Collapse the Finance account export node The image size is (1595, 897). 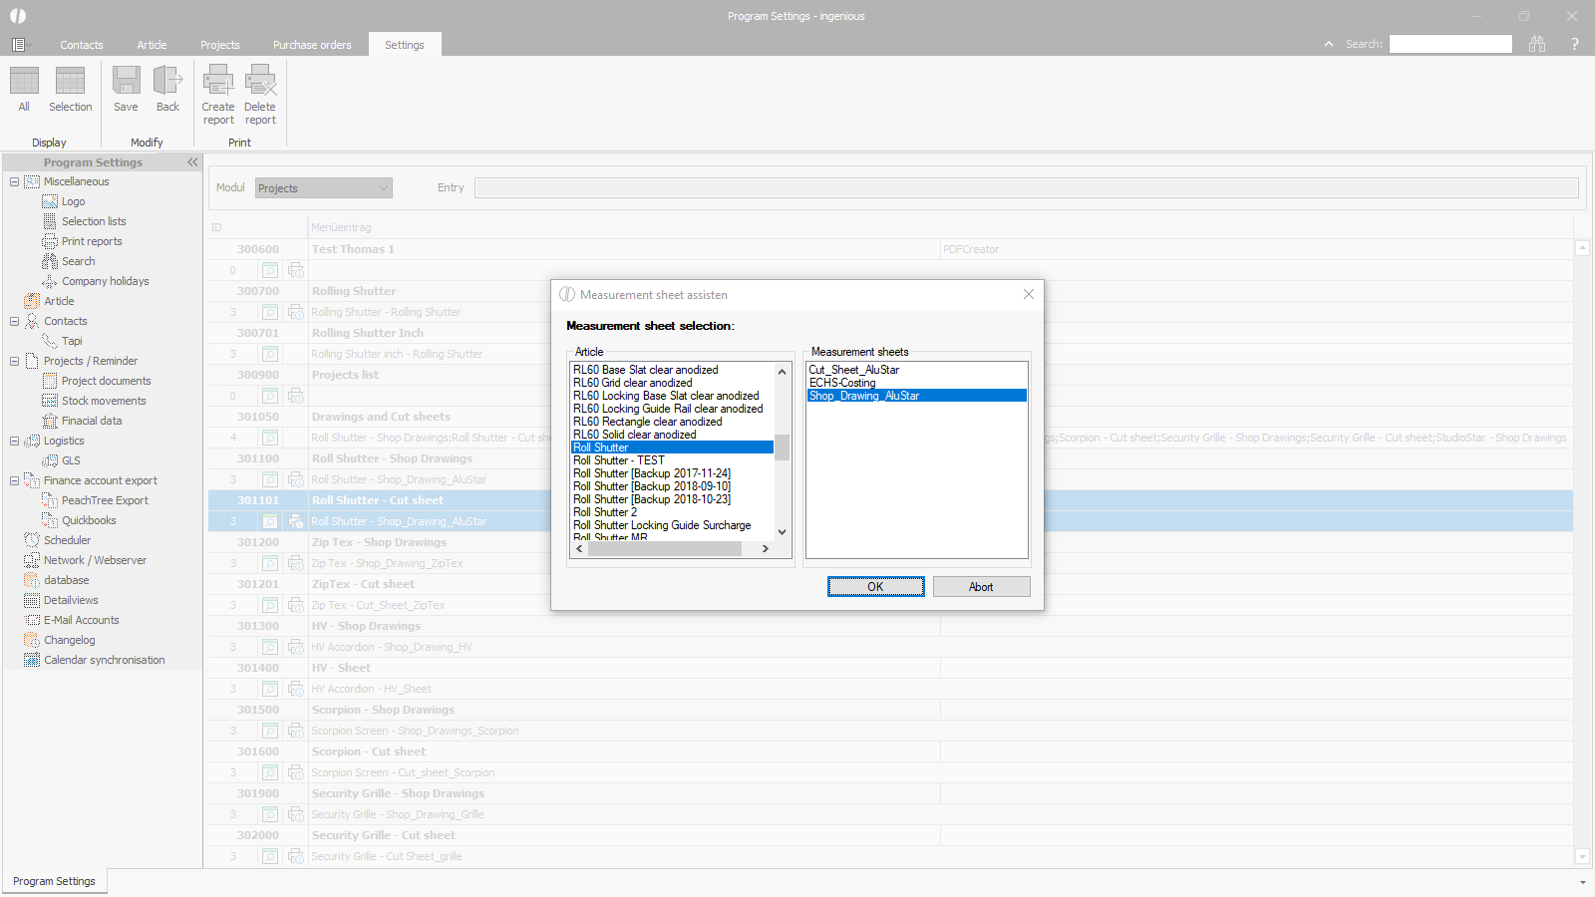pyautogui.click(x=15, y=480)
